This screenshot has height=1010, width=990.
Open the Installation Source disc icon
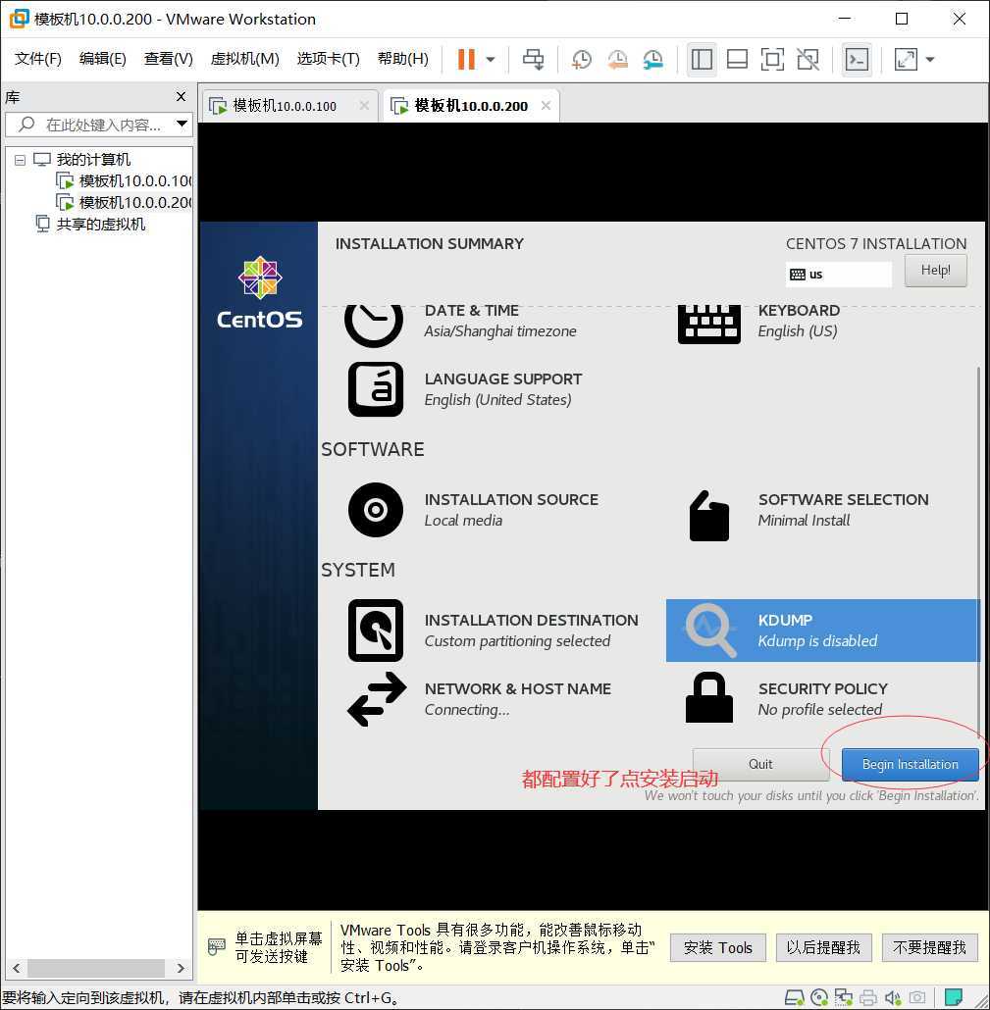(x=376, y=510)
